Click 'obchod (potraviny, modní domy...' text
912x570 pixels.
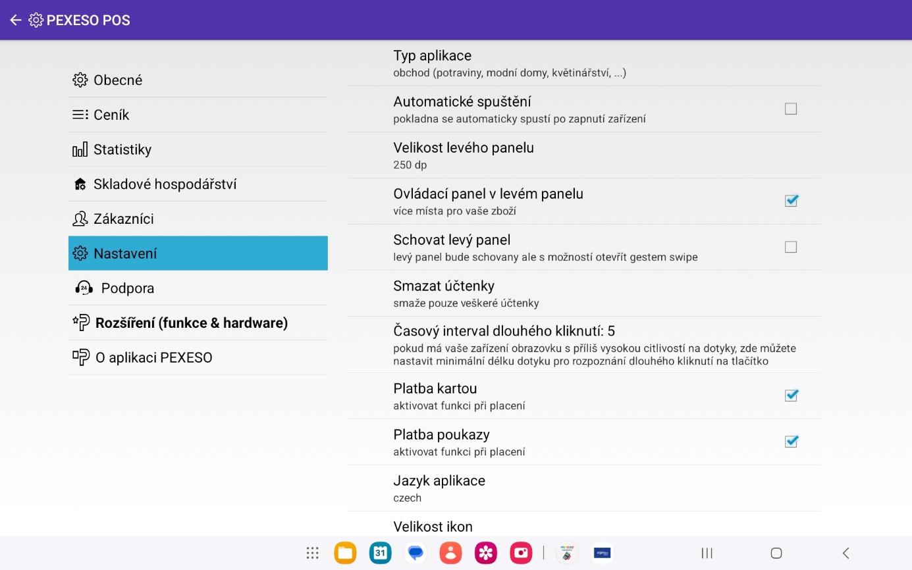pyautogui.click(x=510, y=73)
